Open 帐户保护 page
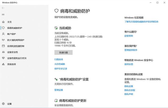The image size is (168, 108). click(x=12, y=34)
